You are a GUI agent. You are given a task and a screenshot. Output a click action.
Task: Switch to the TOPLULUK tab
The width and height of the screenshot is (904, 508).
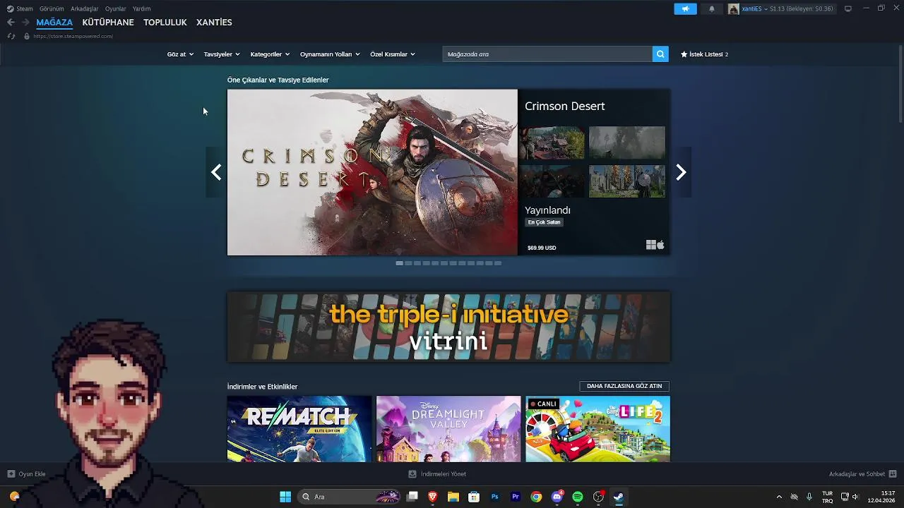(x=165, y=23)
